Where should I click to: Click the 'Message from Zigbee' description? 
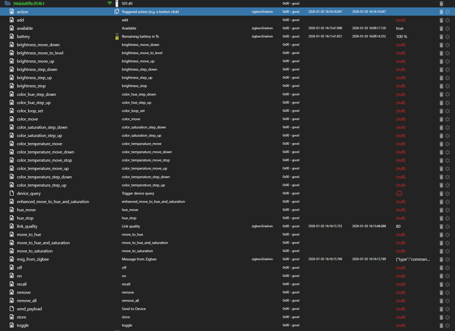point(139,259)
